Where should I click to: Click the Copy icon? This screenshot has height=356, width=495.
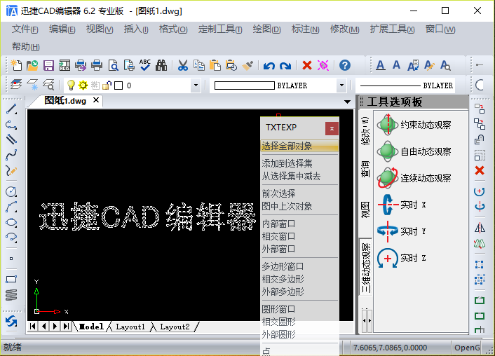point(199,65)
